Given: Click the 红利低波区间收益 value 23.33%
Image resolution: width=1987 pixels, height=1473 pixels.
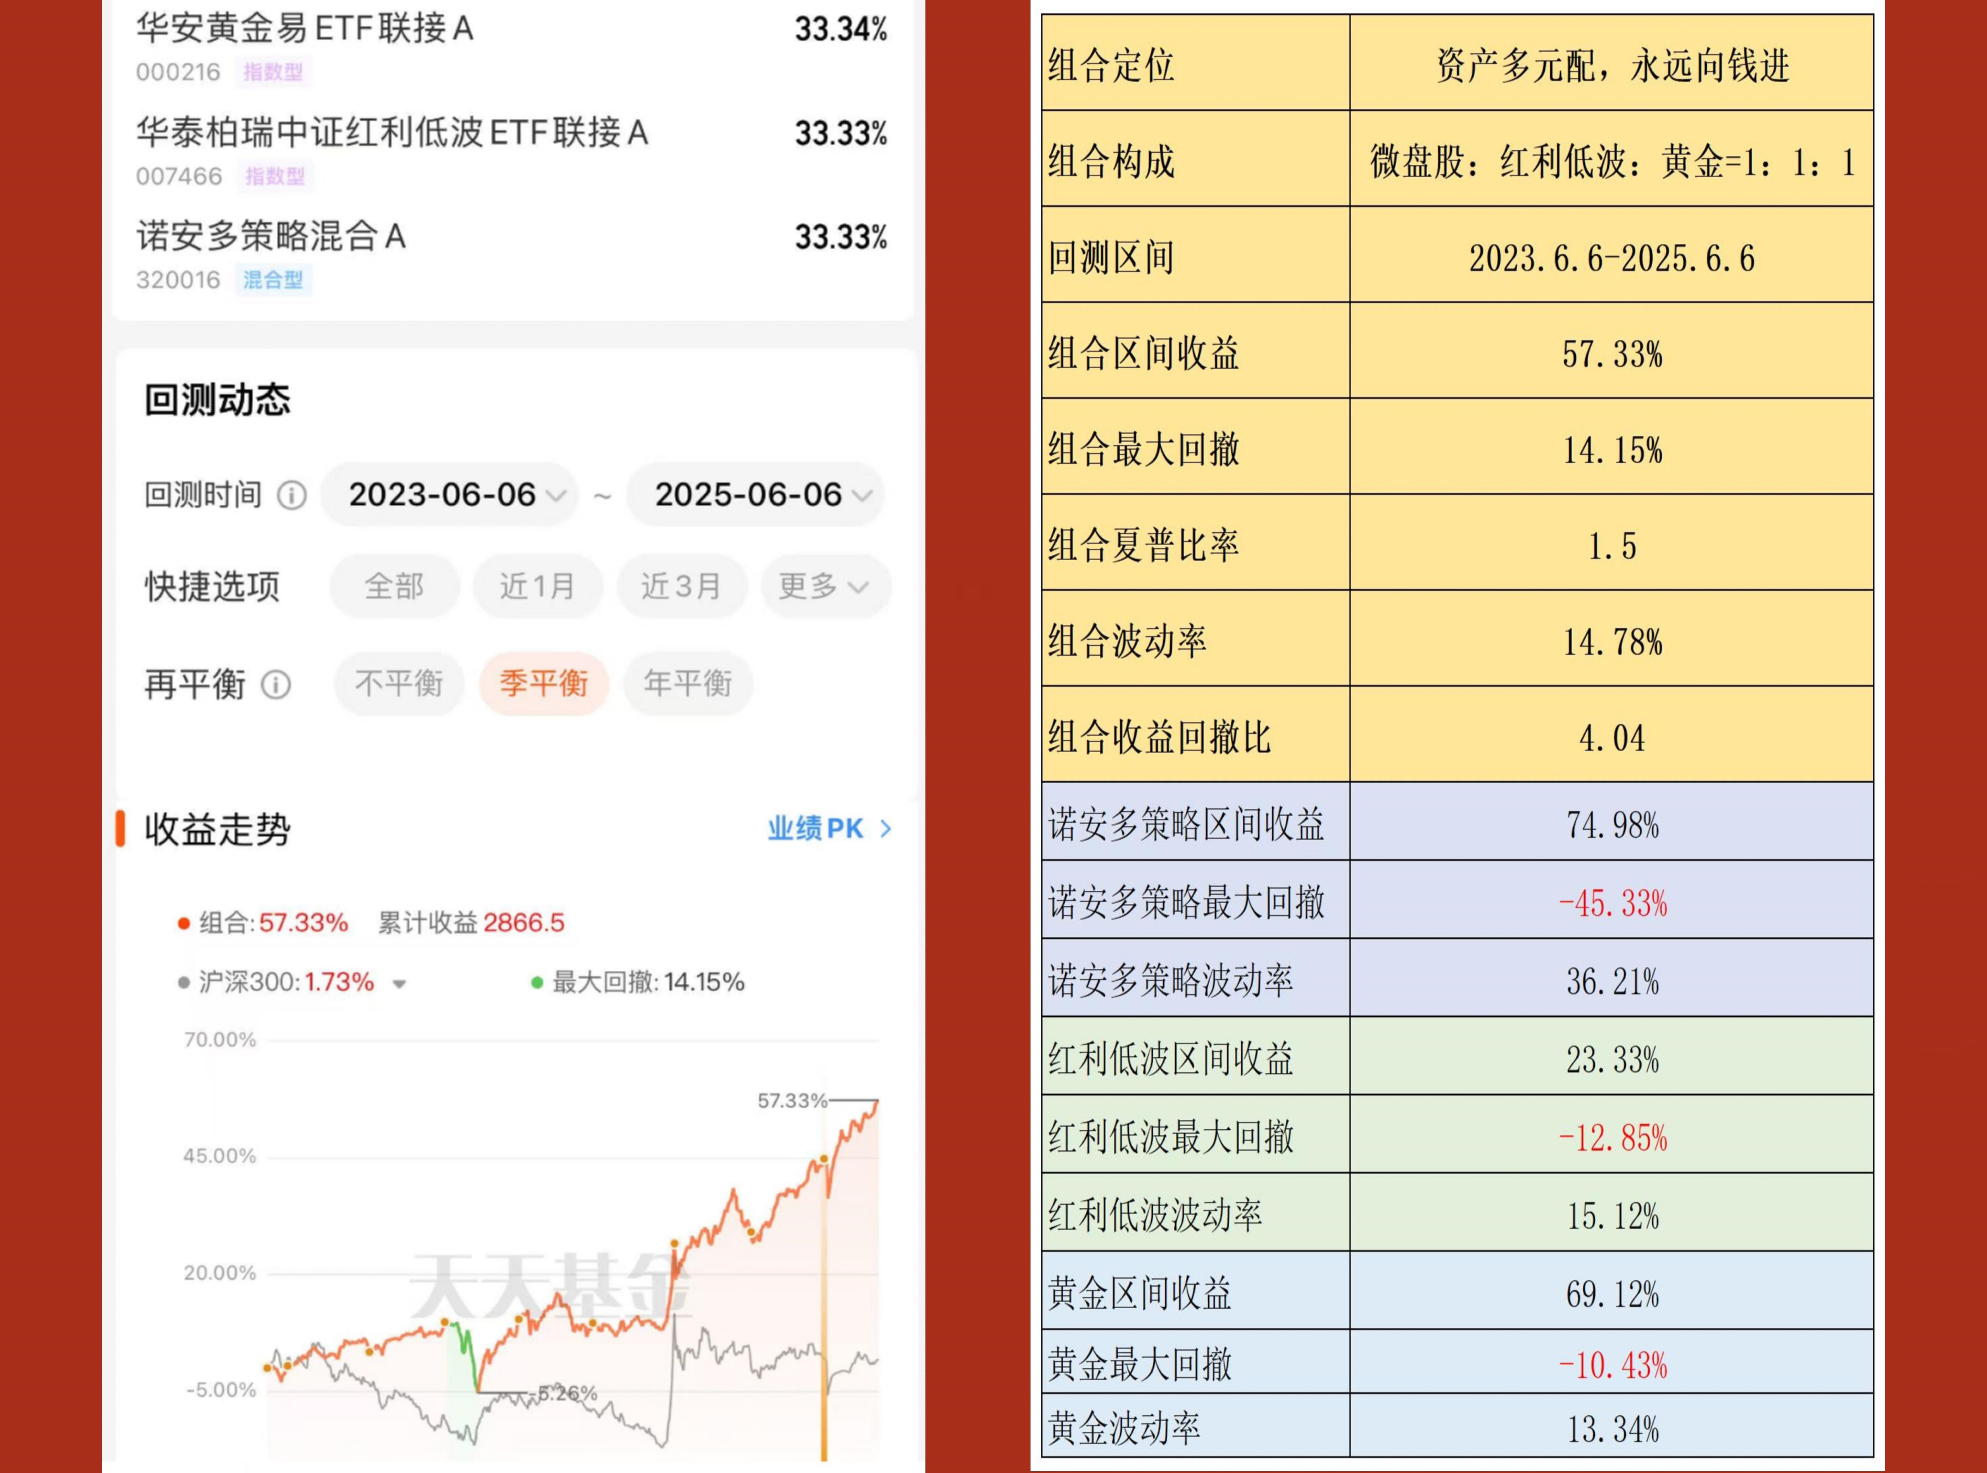Looking at the screenshot, I should click(x=1612, y=1060).
